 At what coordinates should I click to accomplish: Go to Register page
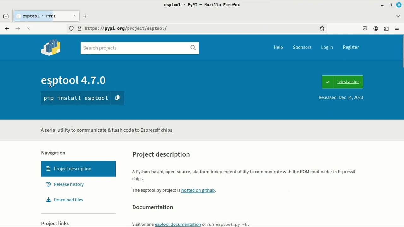(351, 47)
